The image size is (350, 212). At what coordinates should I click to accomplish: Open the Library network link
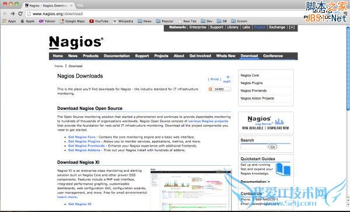point(233,27)
